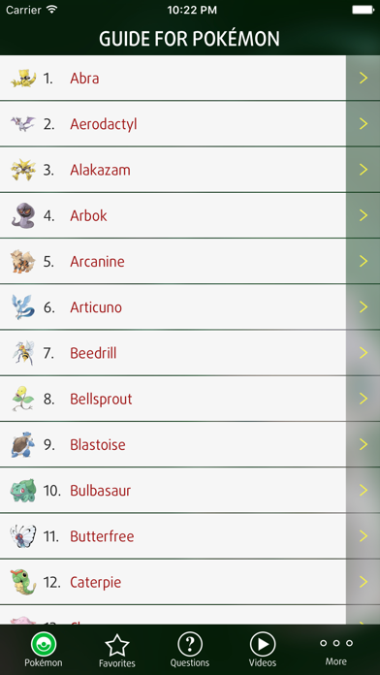Open the Videos play tab

263,651
